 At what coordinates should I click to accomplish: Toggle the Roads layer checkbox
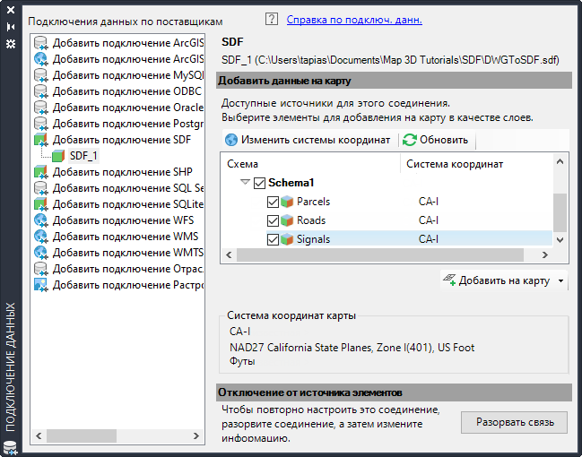274,220
